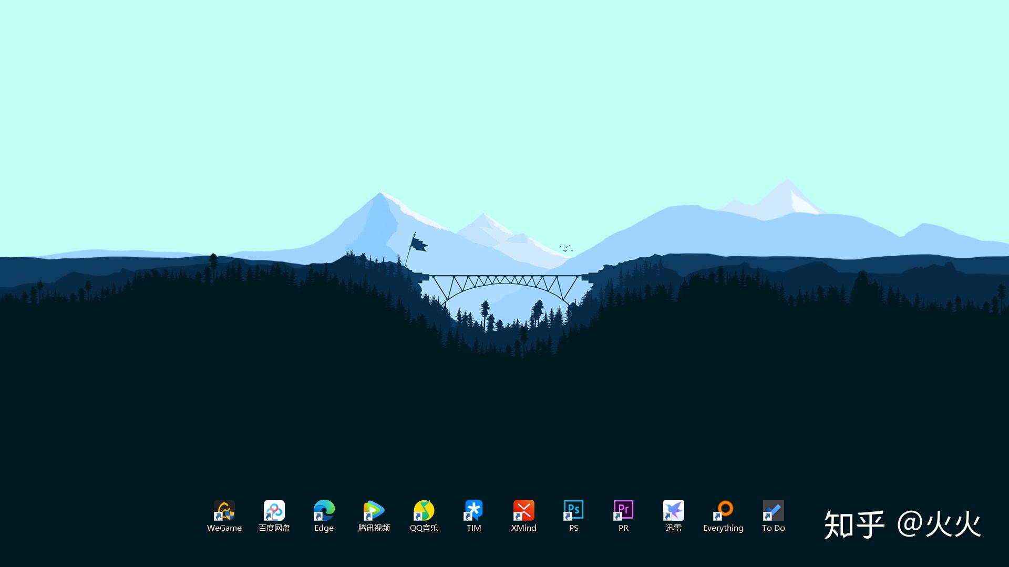
Task: Select the To Do shortcut icon
Action: coord(773,510)
